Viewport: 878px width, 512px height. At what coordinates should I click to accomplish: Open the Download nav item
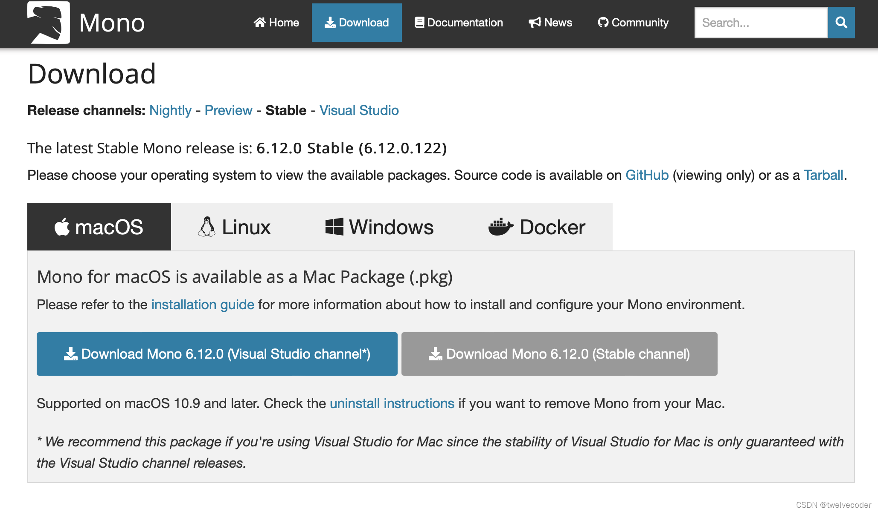pos(357,23)
